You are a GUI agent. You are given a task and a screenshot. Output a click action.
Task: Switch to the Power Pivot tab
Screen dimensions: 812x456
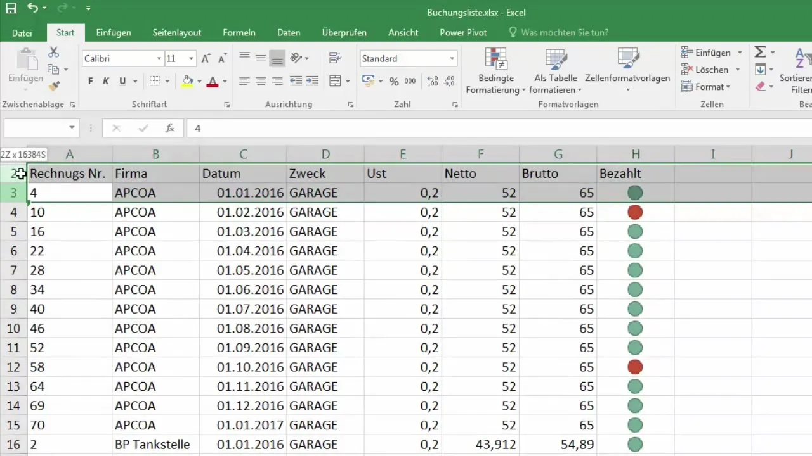coord(463,33)
